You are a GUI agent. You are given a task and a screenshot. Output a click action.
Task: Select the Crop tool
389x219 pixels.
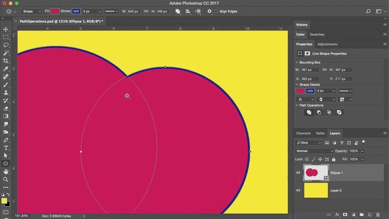5,61
